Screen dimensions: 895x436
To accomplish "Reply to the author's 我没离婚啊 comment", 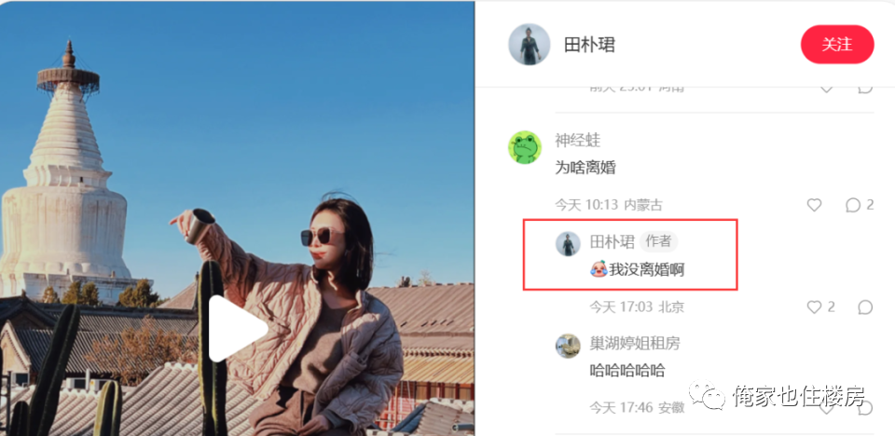I will [x=865, y=307].
